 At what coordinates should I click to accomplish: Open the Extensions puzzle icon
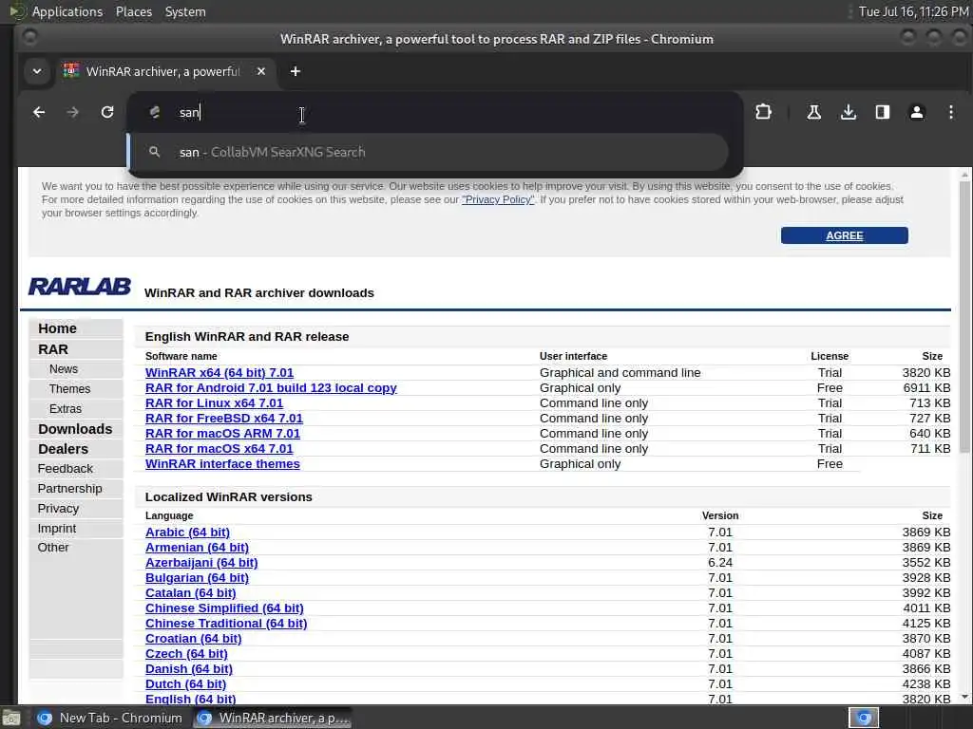[x=763, y=112]
